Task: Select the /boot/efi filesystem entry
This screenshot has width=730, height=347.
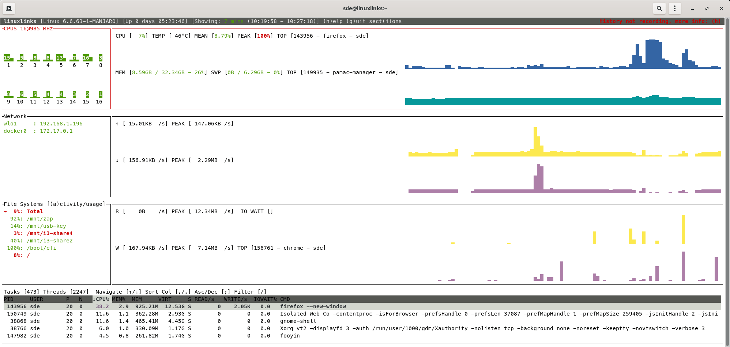Action: (31, 248)
